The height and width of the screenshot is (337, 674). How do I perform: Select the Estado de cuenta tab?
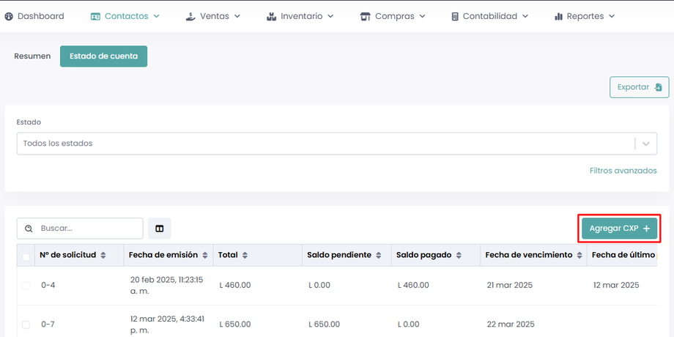pyautogui.click(x=103, y=56)
